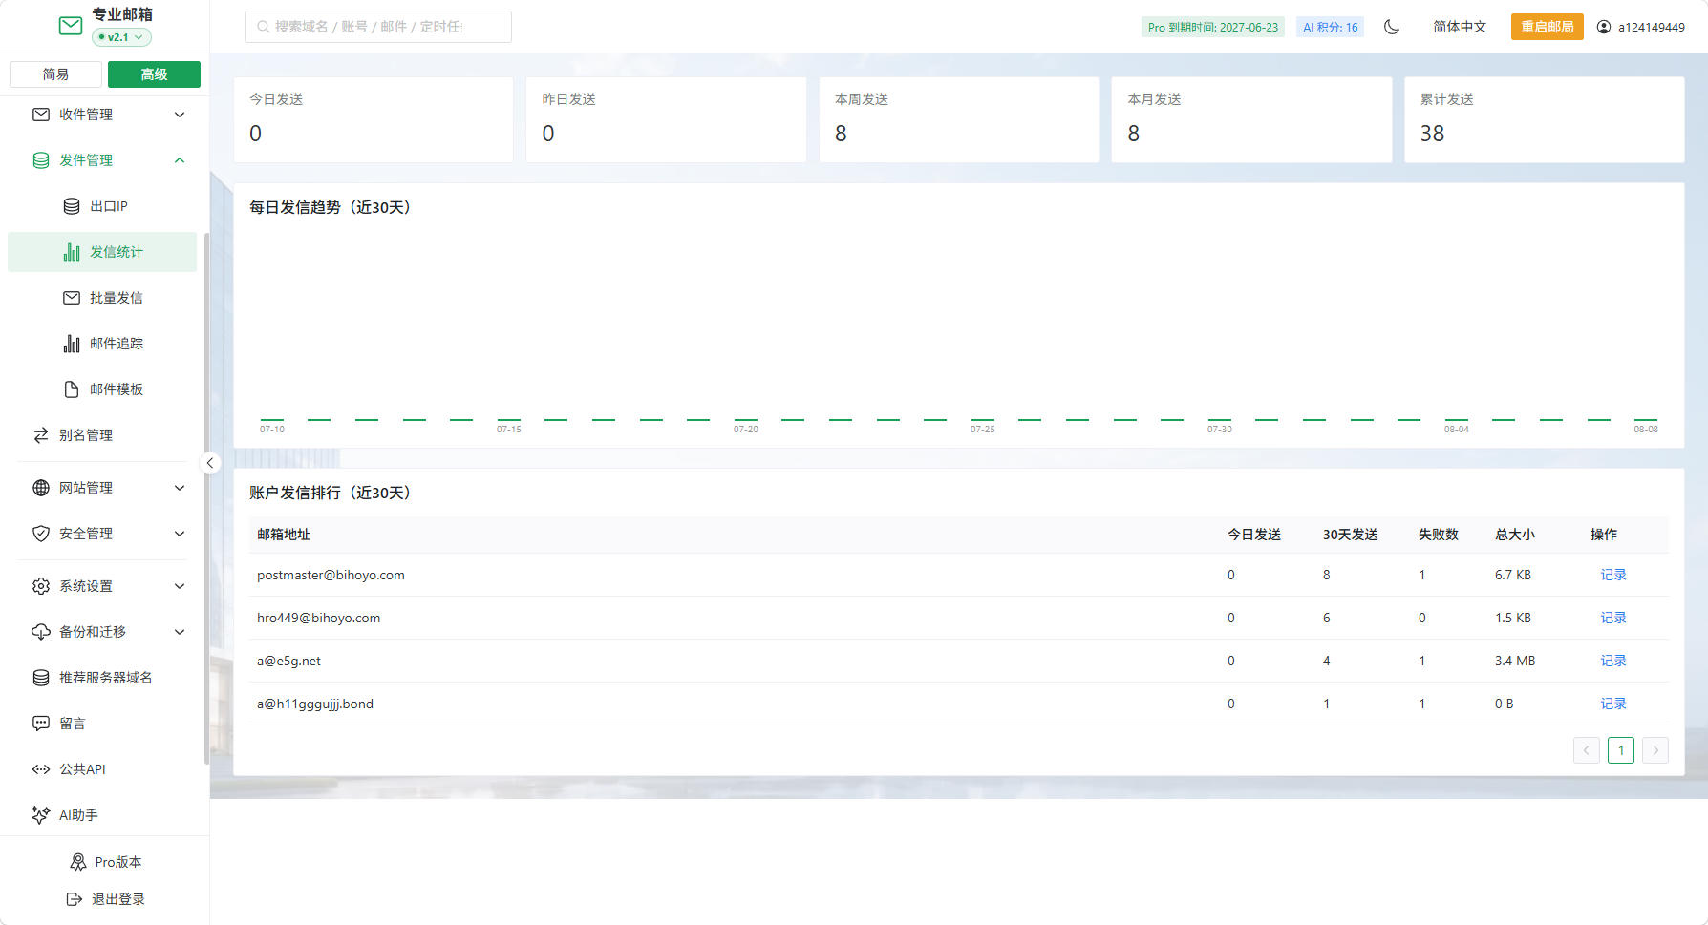
Task: Switch to 简易 mode
Action: coord(55,74)
